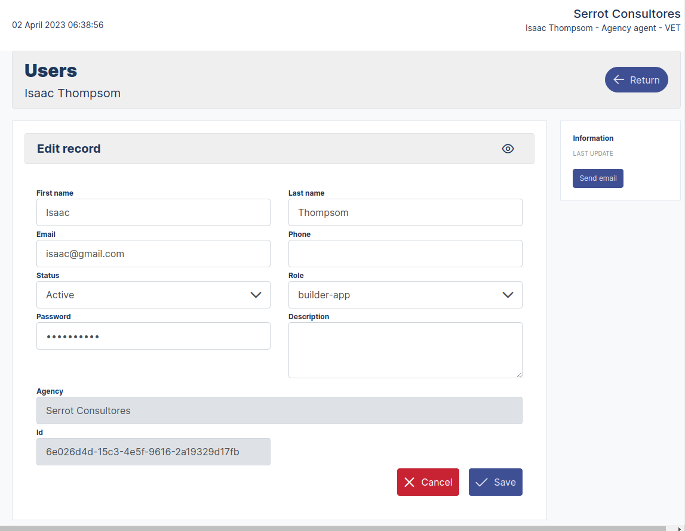This screenshot has width=685, height=531.
Task: Click the Email field with isaac@gmail.com
Action: tap(153, 254)
